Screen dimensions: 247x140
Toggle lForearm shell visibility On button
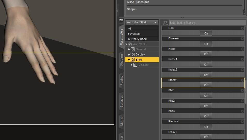(206, 44)
